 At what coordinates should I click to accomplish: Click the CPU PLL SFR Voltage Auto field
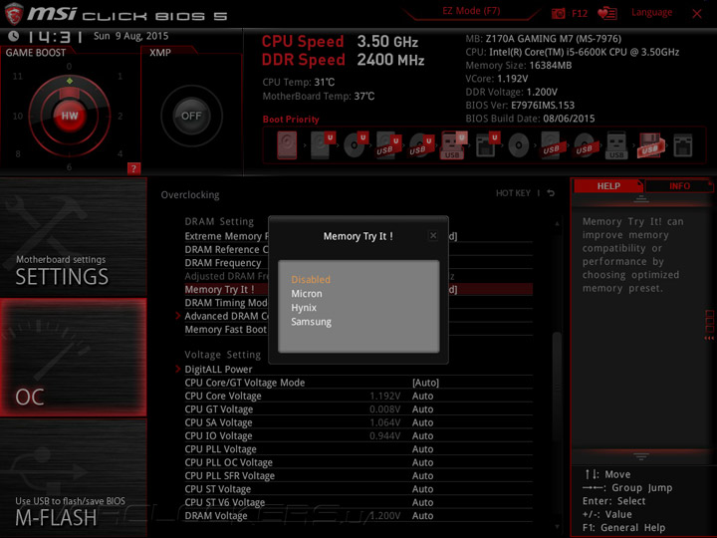point(422,475)
